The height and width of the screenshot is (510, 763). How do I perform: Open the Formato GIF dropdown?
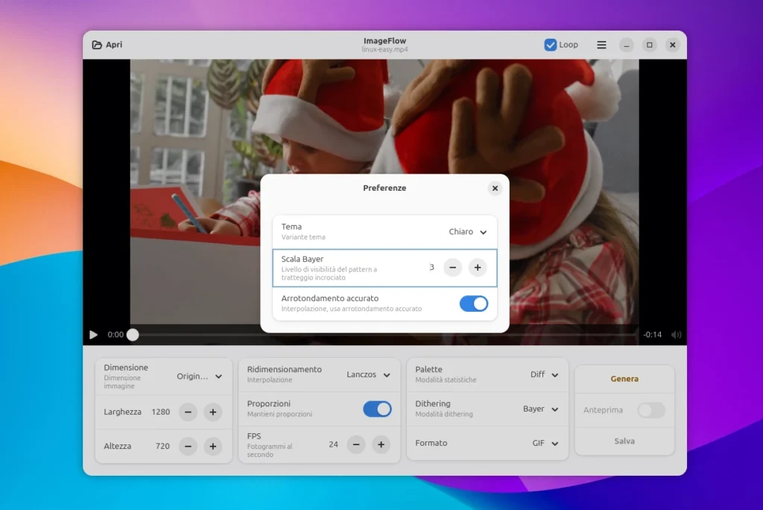pos(545,443)
